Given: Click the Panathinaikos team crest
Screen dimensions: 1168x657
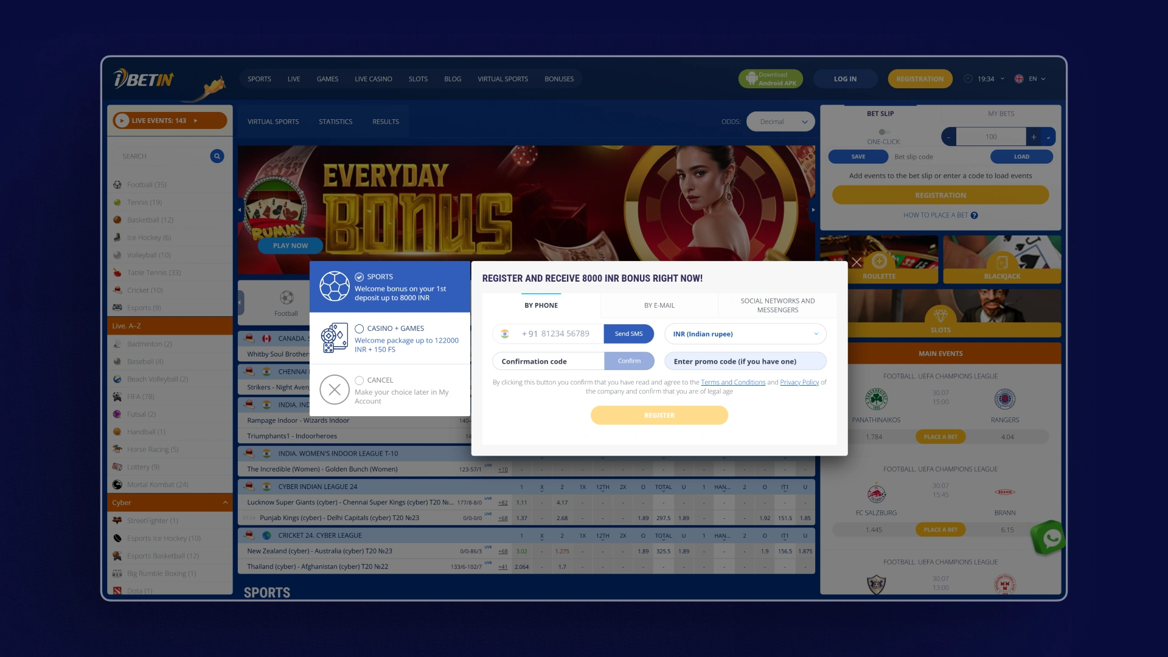Looking at the screenshot, I should tap(876, 400).
